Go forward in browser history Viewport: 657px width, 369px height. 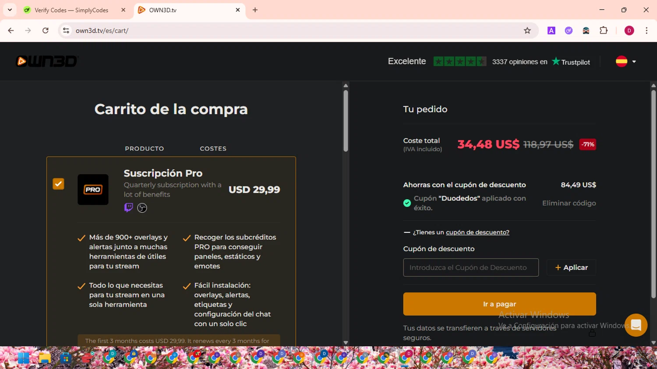point(28,31)
